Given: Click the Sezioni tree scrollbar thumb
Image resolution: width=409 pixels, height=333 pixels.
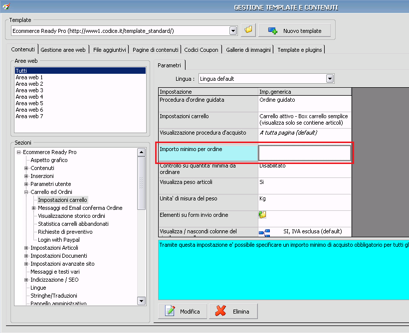Looking at the screenshot, I should pos(141,183).
